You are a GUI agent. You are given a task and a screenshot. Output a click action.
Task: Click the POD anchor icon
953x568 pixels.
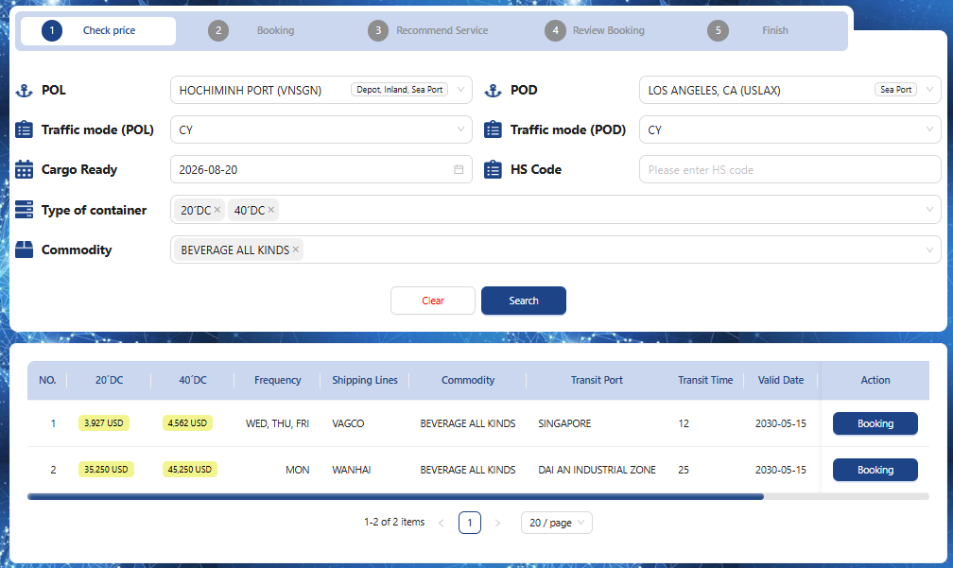point(493,91)
